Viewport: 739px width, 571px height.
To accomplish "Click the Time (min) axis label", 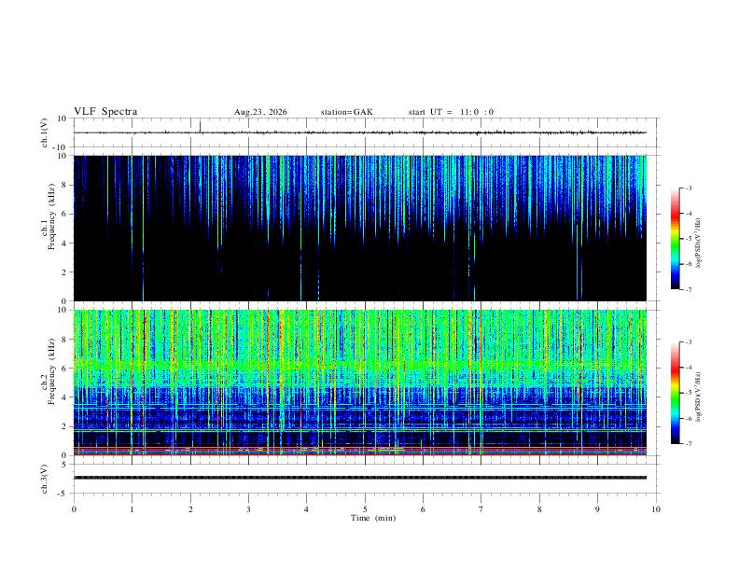I will pyautogui.click(x=373, y=518).
